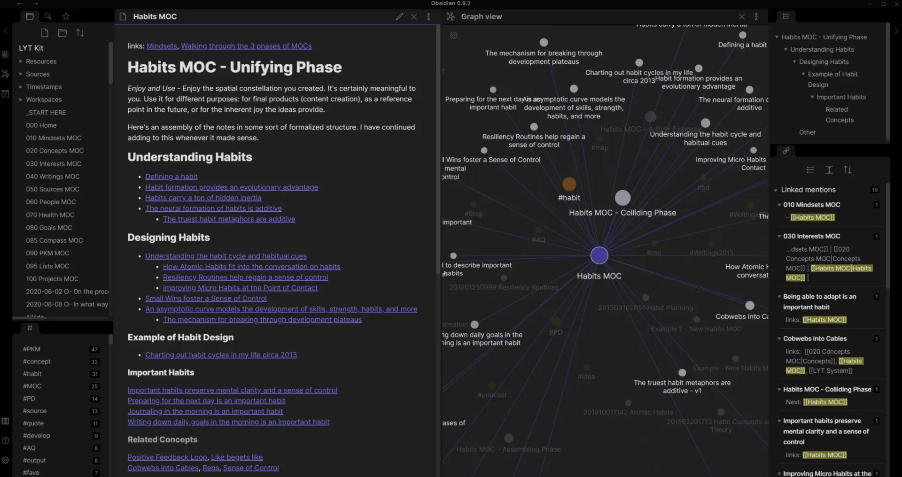902x477 pixels.
Task: Collapse Understanding Habits in outline
Action: point(785,49)
